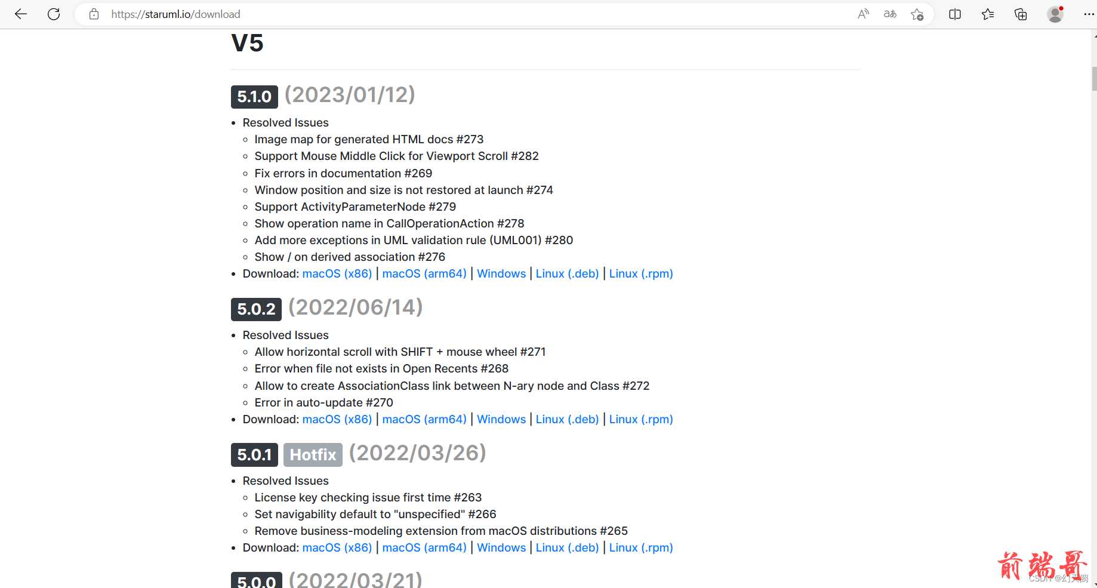Click the 5.1.0 version badge

(x=254, y=97)
